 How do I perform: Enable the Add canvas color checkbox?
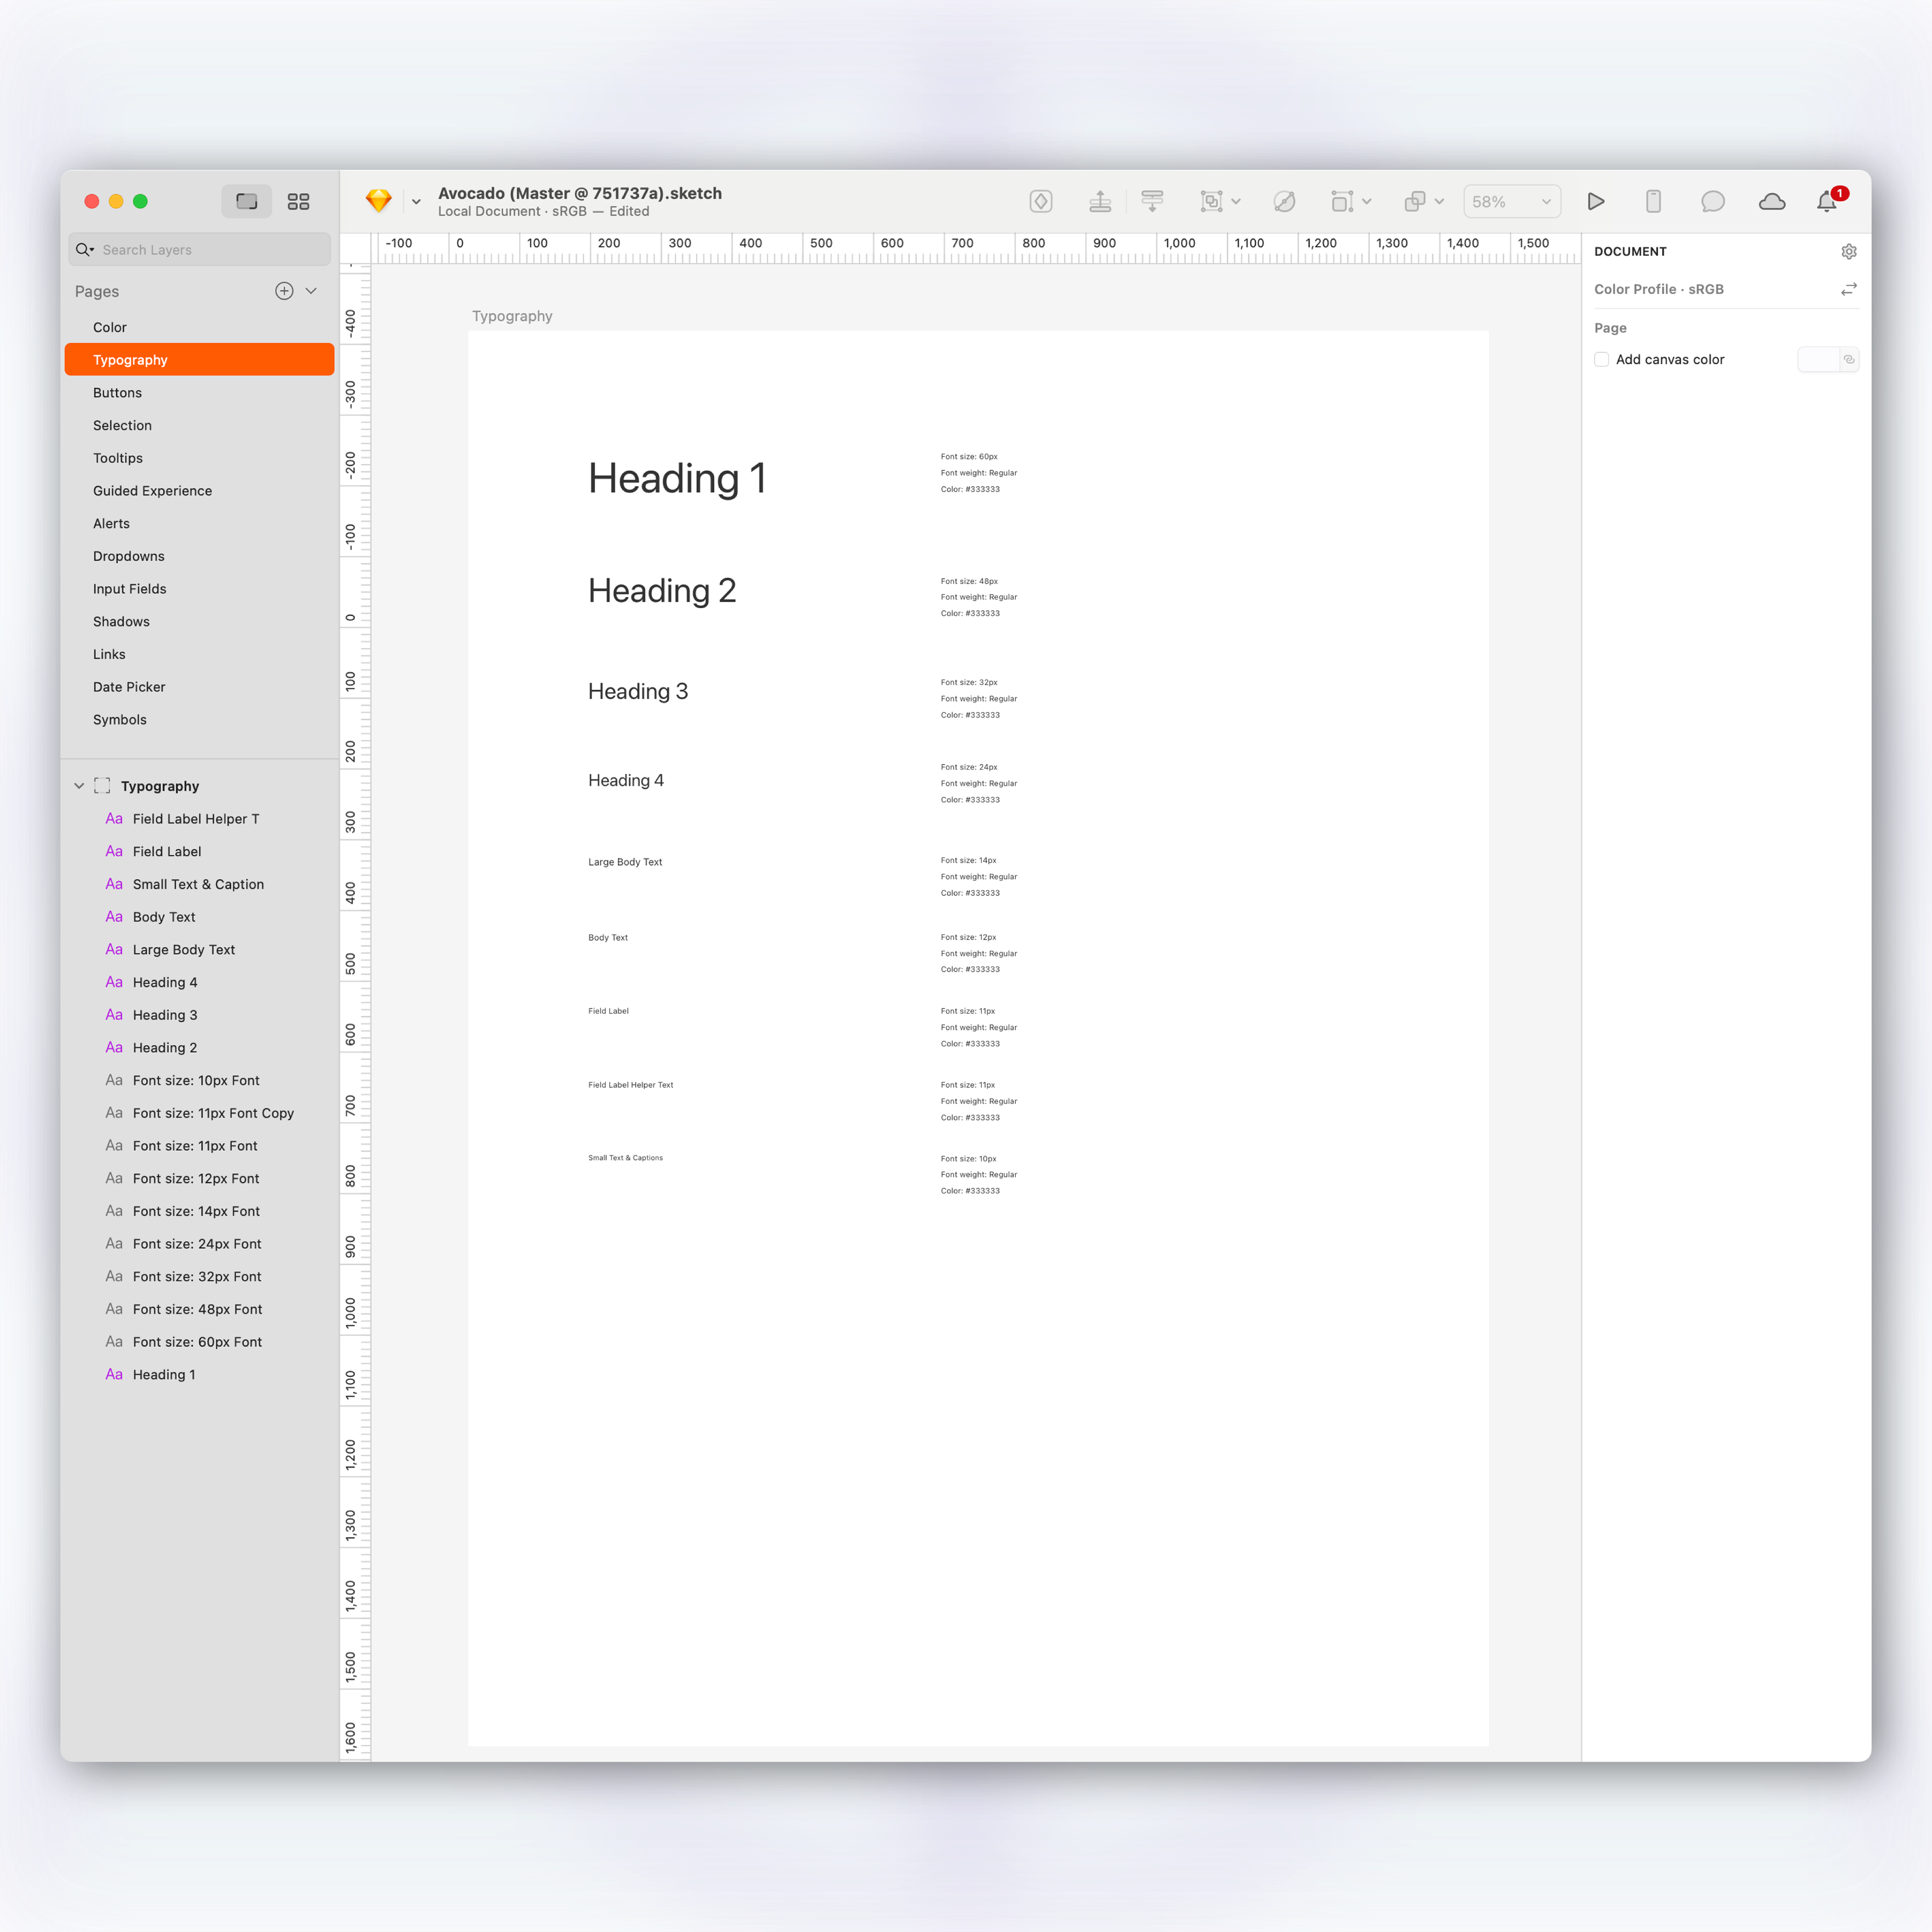1602,360
